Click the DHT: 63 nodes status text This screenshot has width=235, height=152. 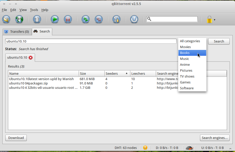tap(126, 148)
